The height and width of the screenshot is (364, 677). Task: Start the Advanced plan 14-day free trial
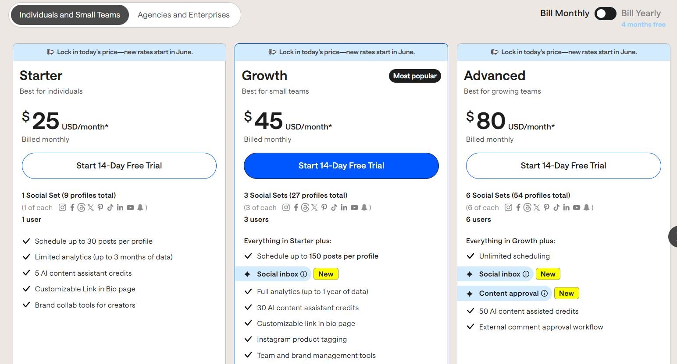(x=563, y=166)
